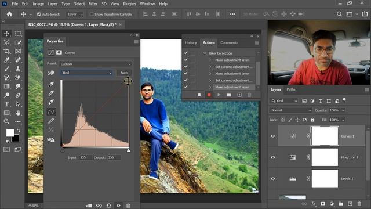This screenshot has height=209, width=371.
Task: Click the Share icon at top right
Action: (x=365, y=14)
